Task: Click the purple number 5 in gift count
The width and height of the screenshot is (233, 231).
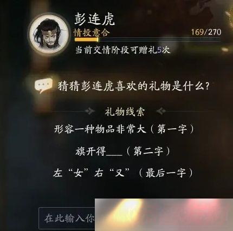Action: click(x=159, y=50)
